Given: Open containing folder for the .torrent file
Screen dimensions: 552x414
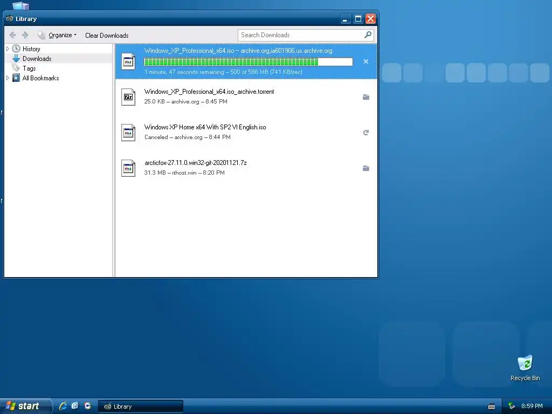Looking at the screenshot, I should (366, 97).
